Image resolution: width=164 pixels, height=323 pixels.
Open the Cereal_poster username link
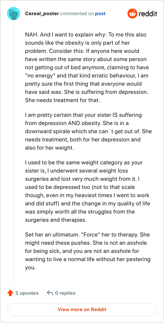[x=42, y=14]
